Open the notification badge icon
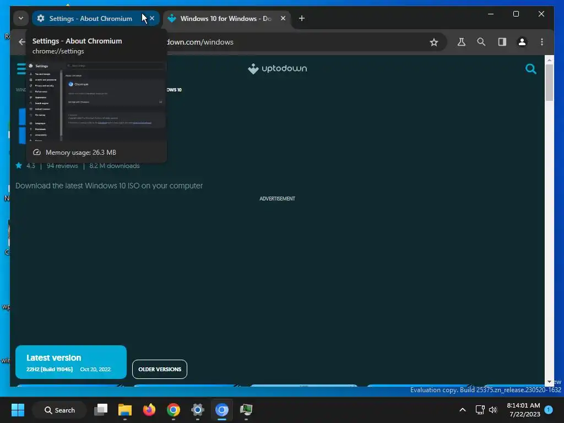The width and height of the screenshot is (564, 423). click(x=549, y=410)
